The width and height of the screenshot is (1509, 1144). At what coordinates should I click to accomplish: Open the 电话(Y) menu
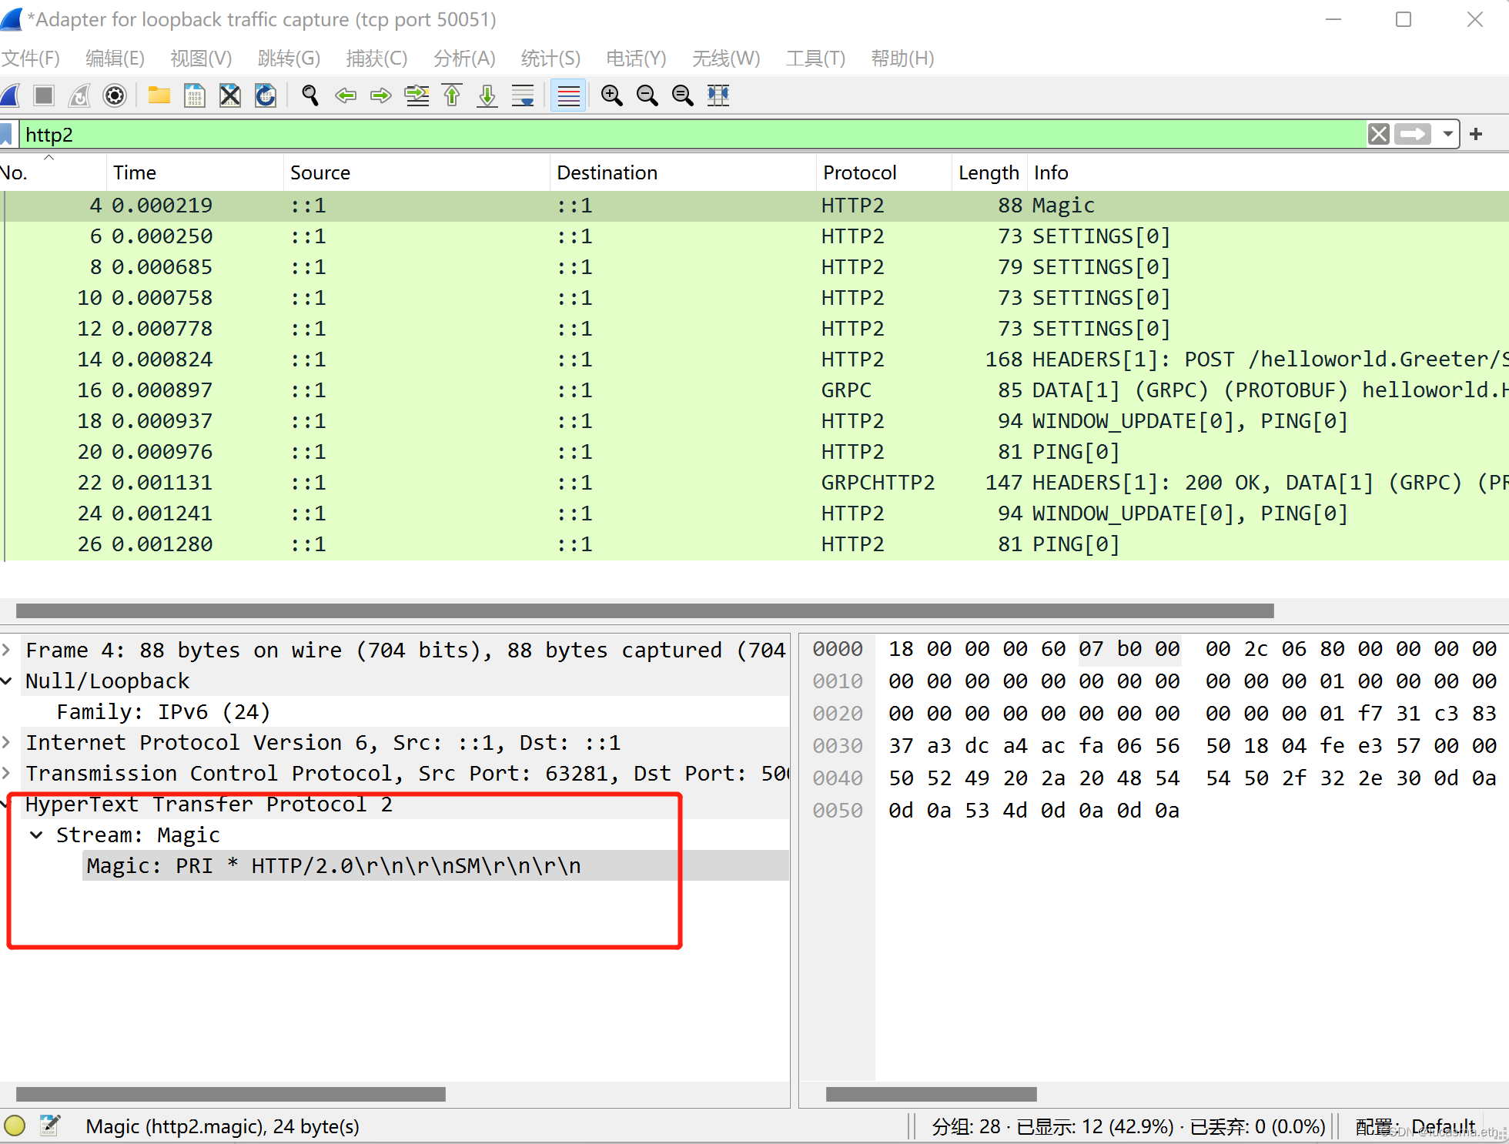click(x=636, y=59)
